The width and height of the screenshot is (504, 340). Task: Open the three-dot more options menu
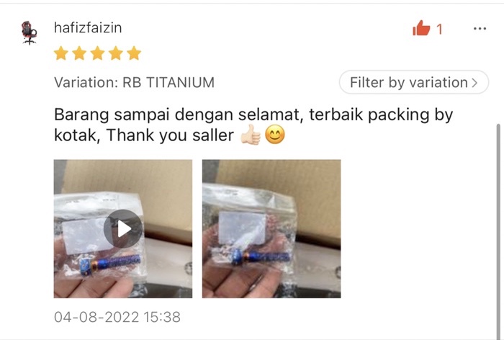(x=480, y=29)
